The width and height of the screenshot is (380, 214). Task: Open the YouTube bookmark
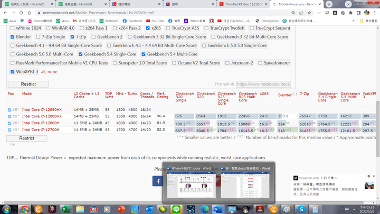point(155,21)
